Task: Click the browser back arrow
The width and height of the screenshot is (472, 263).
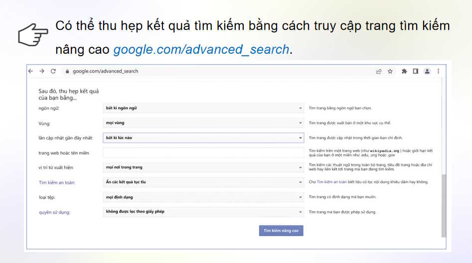Action: [x=31, y=71]
